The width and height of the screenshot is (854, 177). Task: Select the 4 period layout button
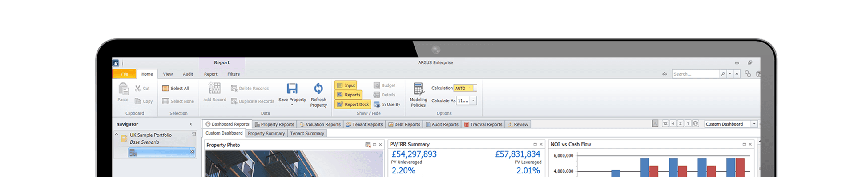pyautogui.click(x=673, y=124)
